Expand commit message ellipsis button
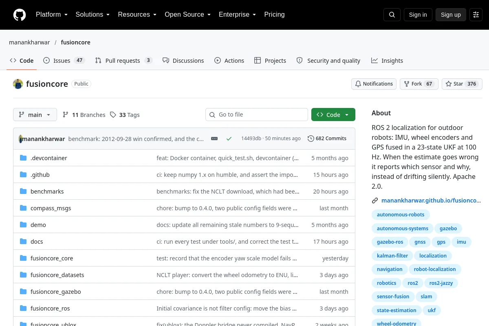This screenshot has width=489, height=326. point(214,139)
